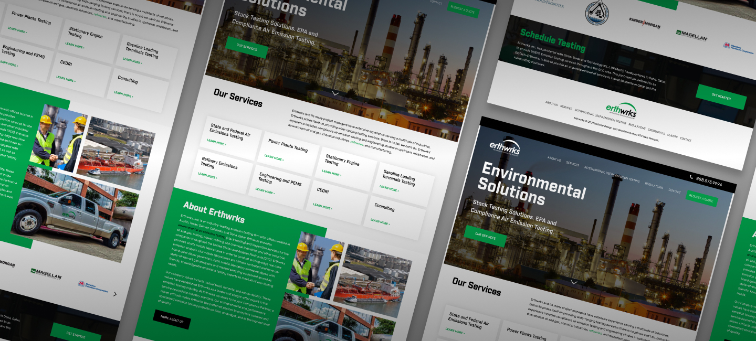This screenshot has height=341, width=756.
Task: Click Learn More under Power Plants Testing, center page
Action: point(274,157)
